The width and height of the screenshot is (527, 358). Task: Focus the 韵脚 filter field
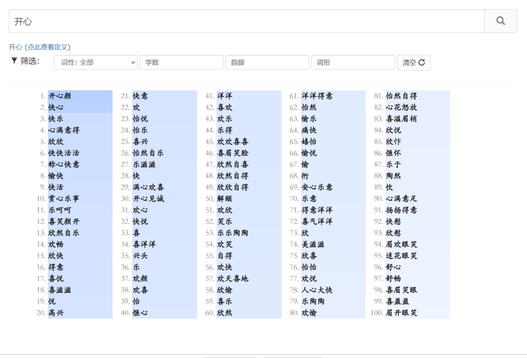coord(267,62)
